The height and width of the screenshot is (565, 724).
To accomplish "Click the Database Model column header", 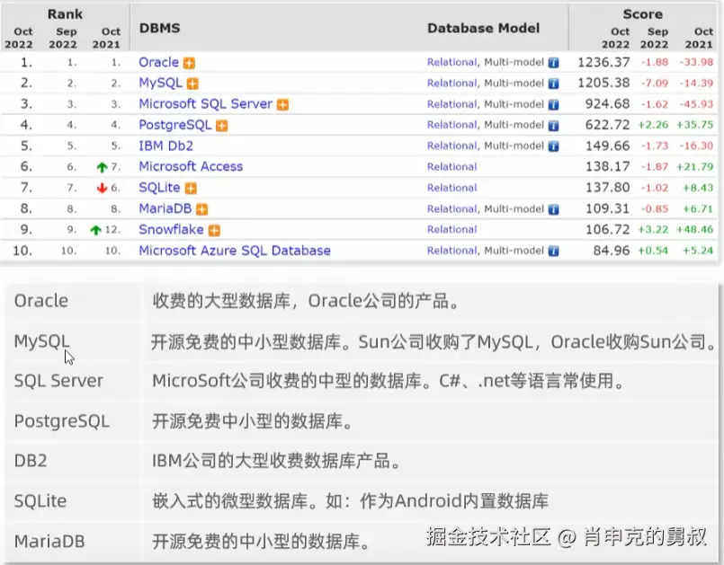I will tap(484, 28).
